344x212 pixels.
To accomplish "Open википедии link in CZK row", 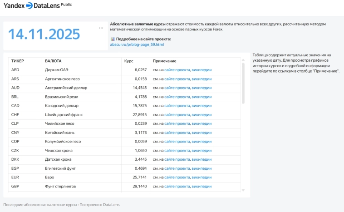I will [201, 151].
